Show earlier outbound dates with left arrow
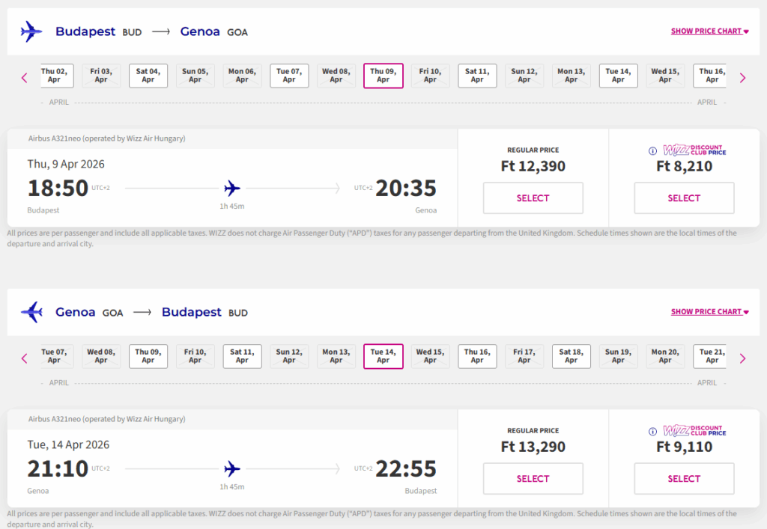The width and height of the screenshot is (767, 529). click(x=24, y=78)
